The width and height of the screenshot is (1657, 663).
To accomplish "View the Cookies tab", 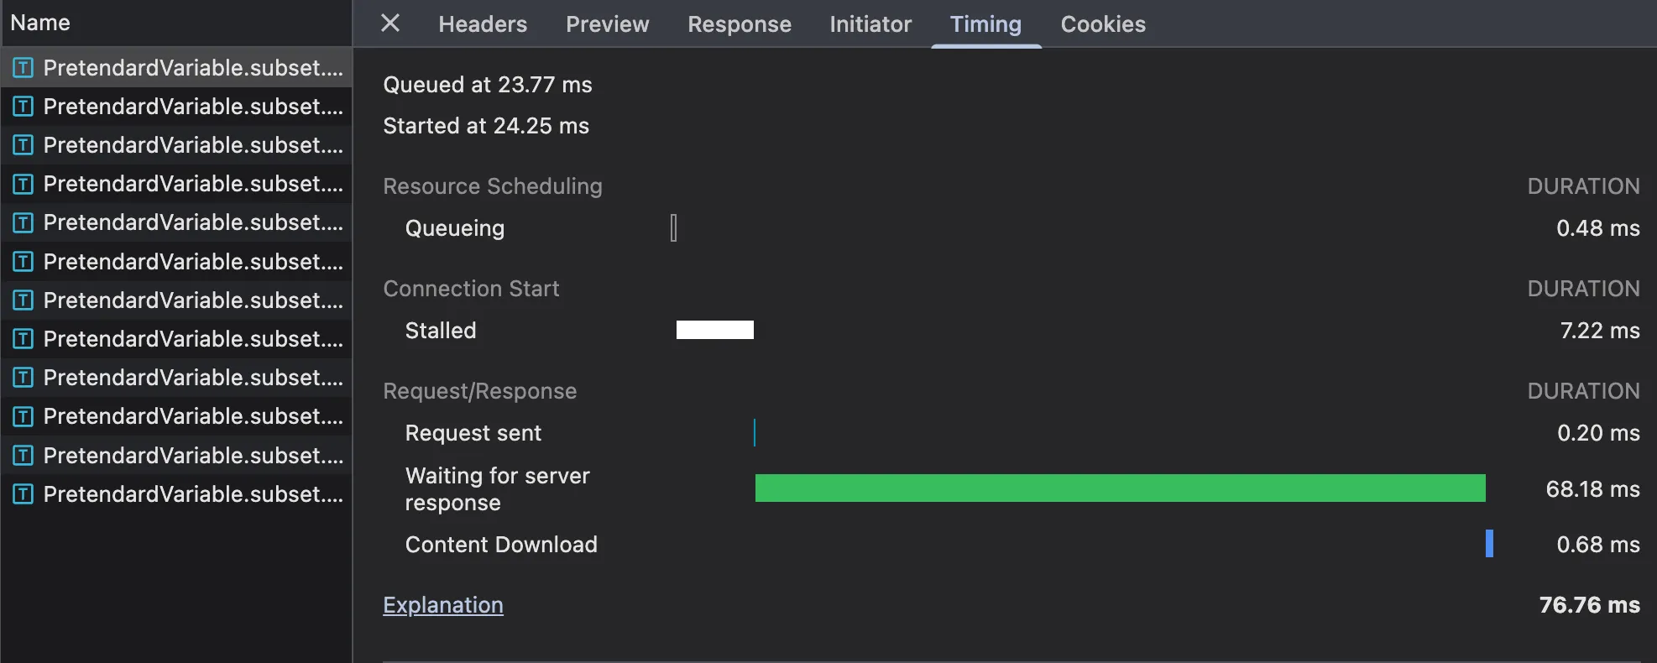I will coord(1103,24).
